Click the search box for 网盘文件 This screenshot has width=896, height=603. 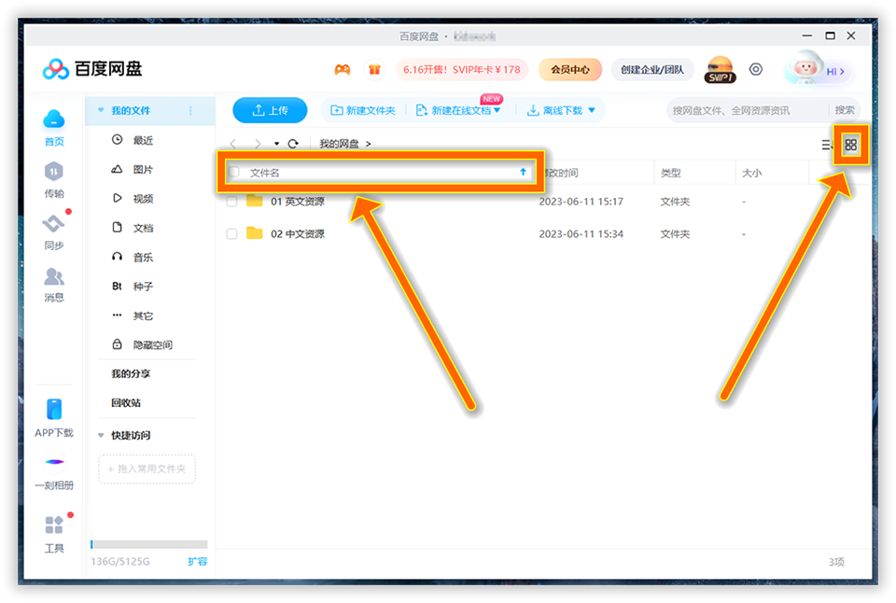coord(747,110)
